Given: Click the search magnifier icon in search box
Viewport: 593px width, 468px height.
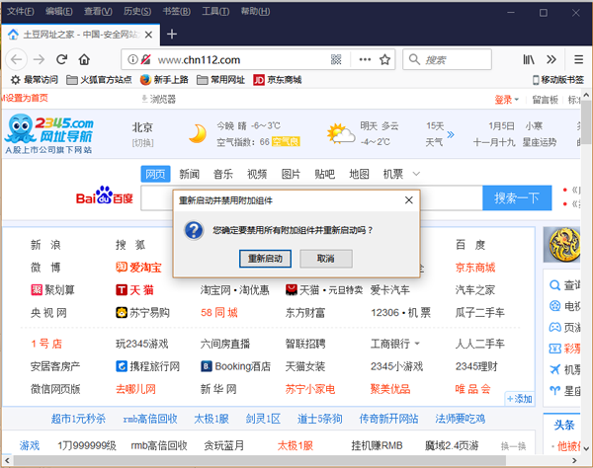Looking at the screenshot, I should point(414,59).
